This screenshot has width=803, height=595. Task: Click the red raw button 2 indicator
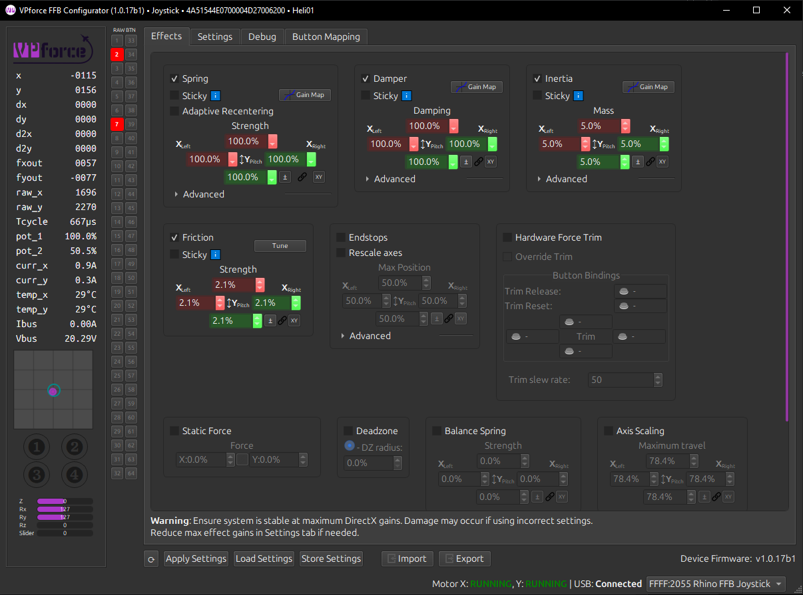(117, 55)
